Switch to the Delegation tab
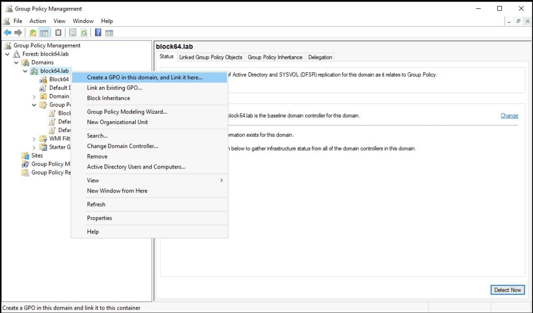The width and height of the screenshot is (533, 313). pyautogui.click(x=320, y=57)
